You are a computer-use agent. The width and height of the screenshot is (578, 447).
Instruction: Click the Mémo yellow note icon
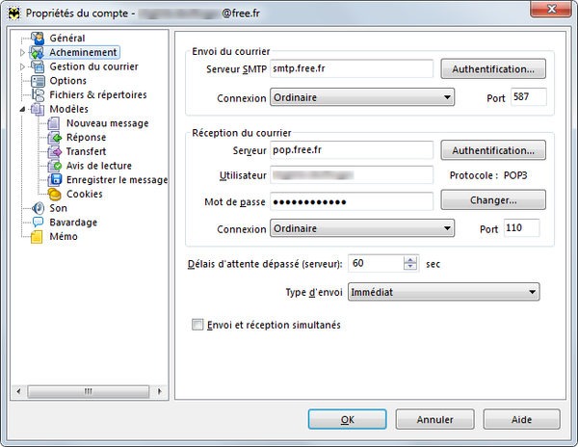(37, 237)
